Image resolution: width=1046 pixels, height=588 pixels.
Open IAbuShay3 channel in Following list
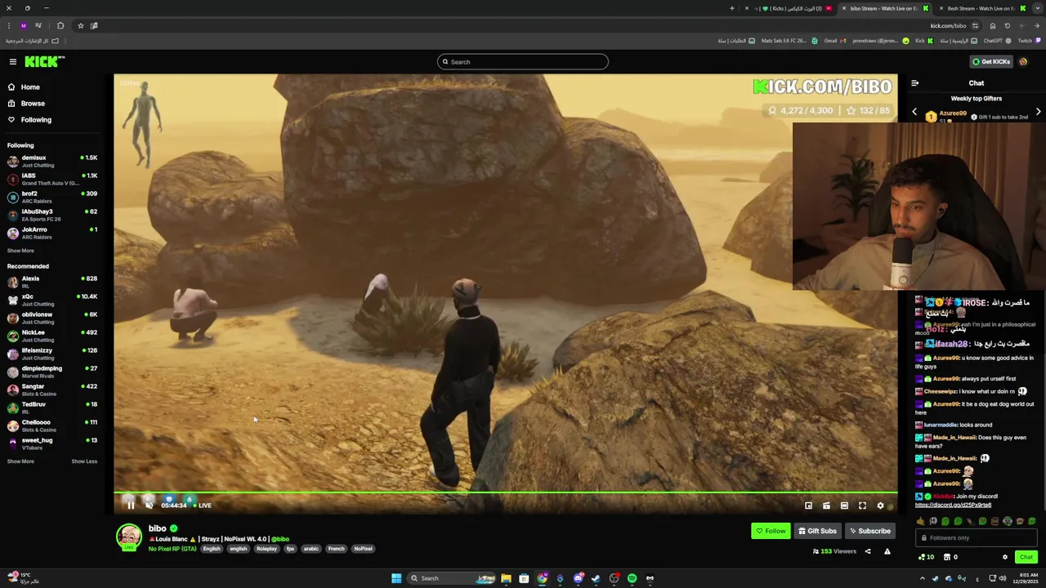[52, 215]
